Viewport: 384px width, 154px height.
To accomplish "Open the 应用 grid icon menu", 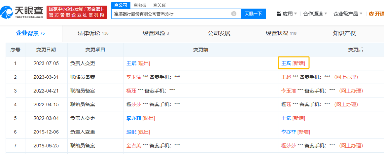I will (x=279, y=14).
